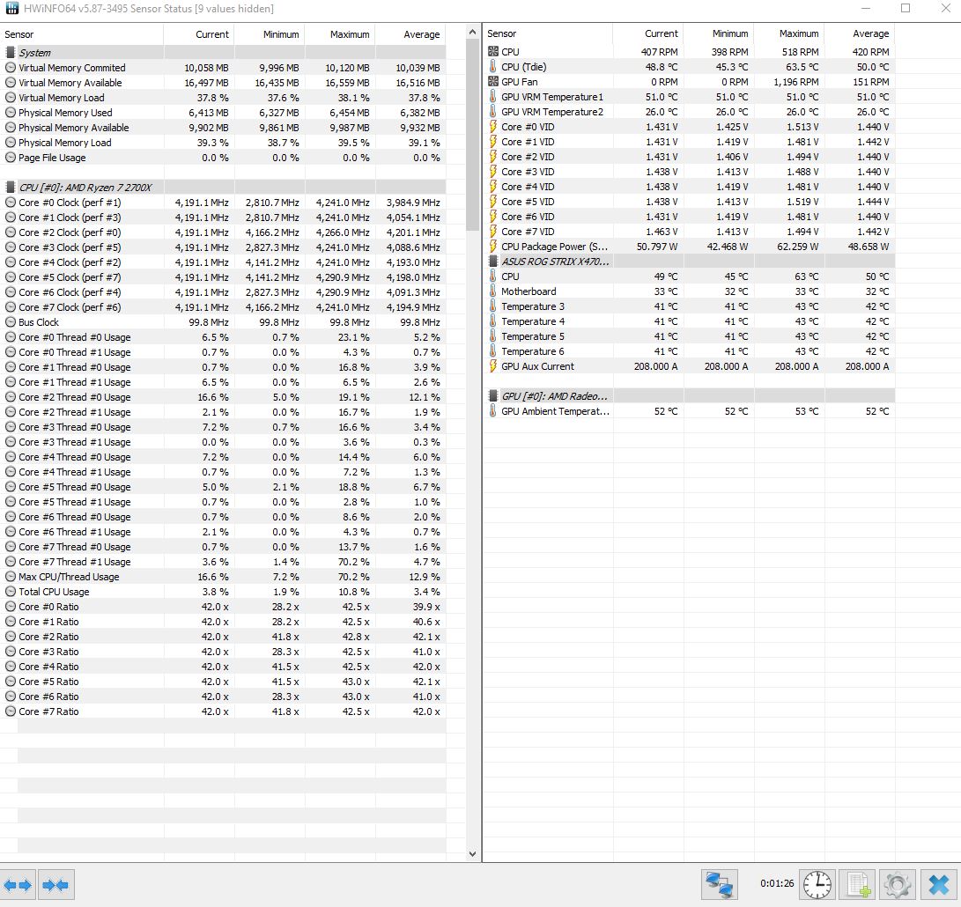Click the left panel Maximum column header
The height and width of the screenshot is (907, 961).
(339, 34)
